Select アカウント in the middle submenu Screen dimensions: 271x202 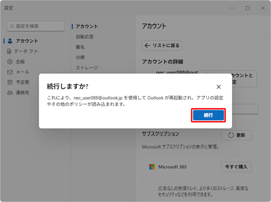pos(87,26)
